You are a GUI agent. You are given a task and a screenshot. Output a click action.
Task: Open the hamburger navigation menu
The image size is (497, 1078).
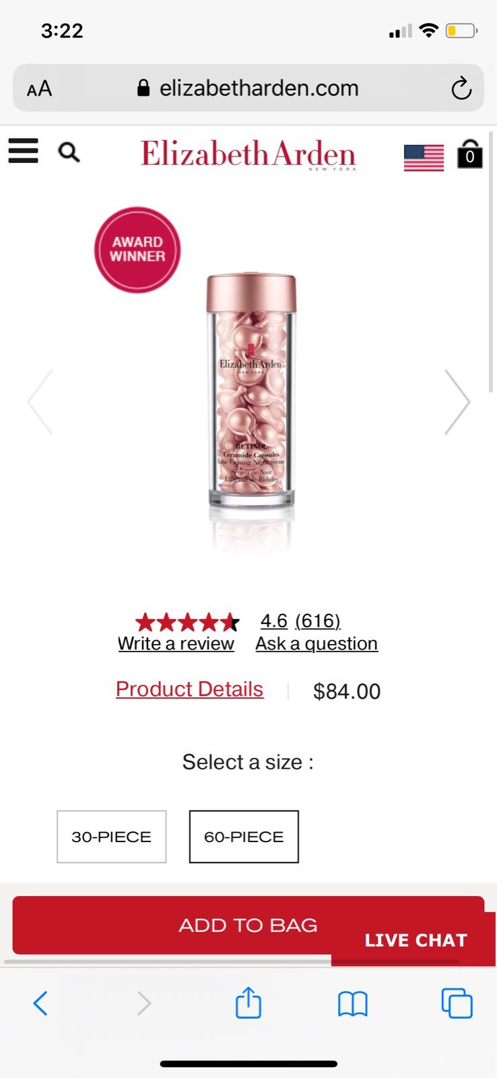click(x=23, y=151)
